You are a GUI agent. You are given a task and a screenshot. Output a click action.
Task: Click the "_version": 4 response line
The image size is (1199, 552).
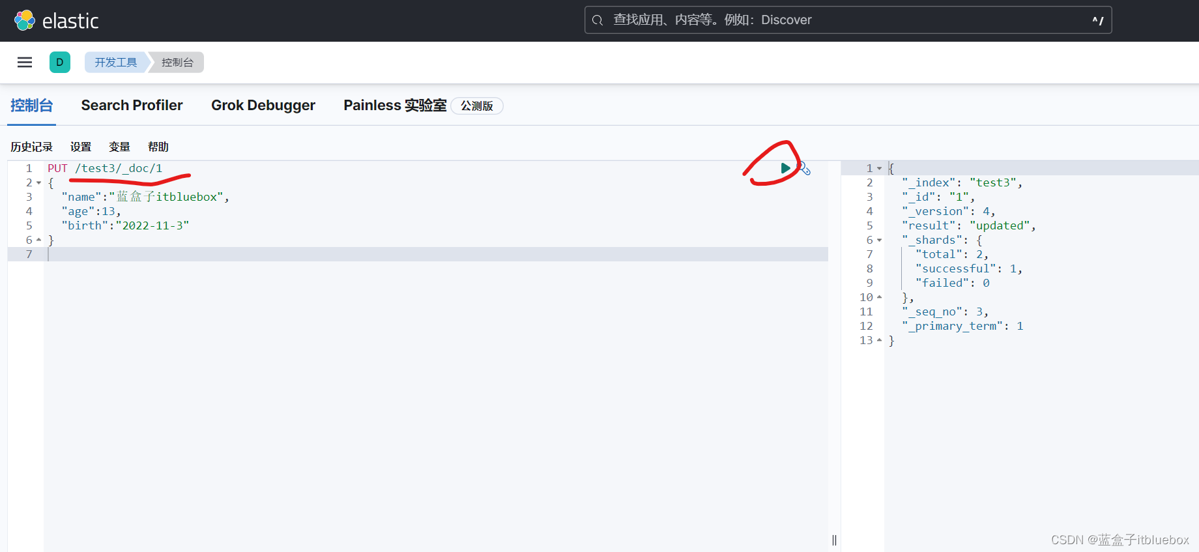point(948,211)
